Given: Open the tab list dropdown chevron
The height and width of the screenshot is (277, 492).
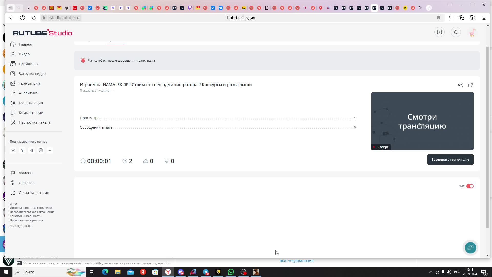Looking at the screenshot, I should (19, 8).
